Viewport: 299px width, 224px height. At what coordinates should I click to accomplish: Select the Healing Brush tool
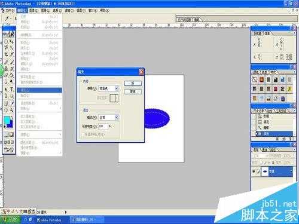(x=6, y=63)
